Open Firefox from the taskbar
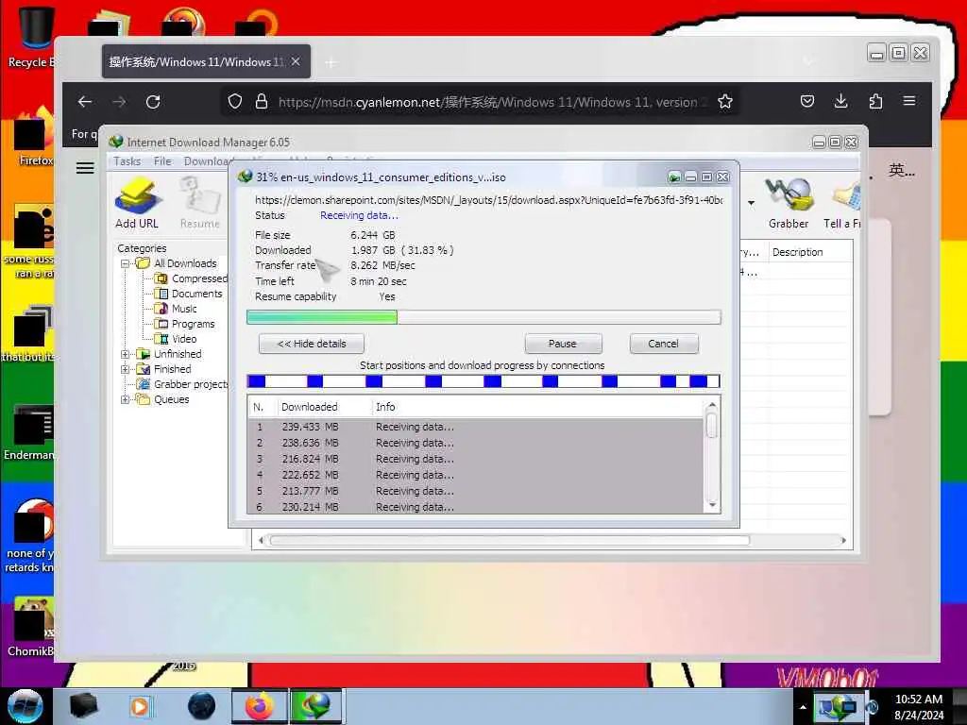 (x=260, y=706)
